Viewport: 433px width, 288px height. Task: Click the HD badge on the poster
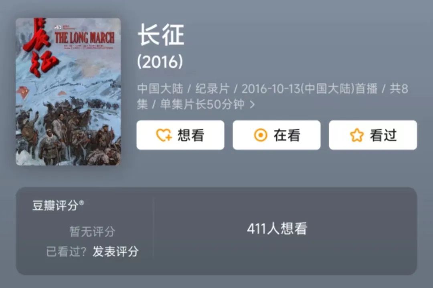point(58,28)
